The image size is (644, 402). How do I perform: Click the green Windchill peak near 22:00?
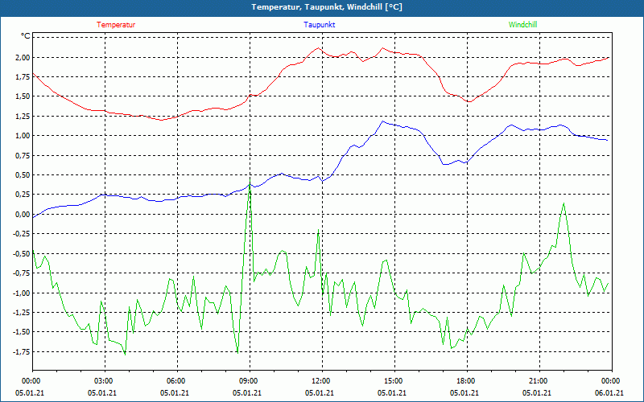[563, 203]
